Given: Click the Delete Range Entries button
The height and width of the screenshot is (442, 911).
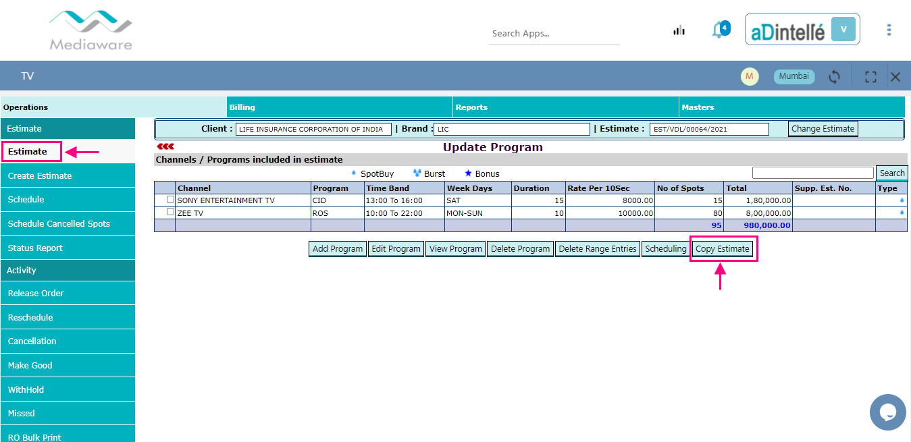Looking at the screenshot, I should coord(598,249).
